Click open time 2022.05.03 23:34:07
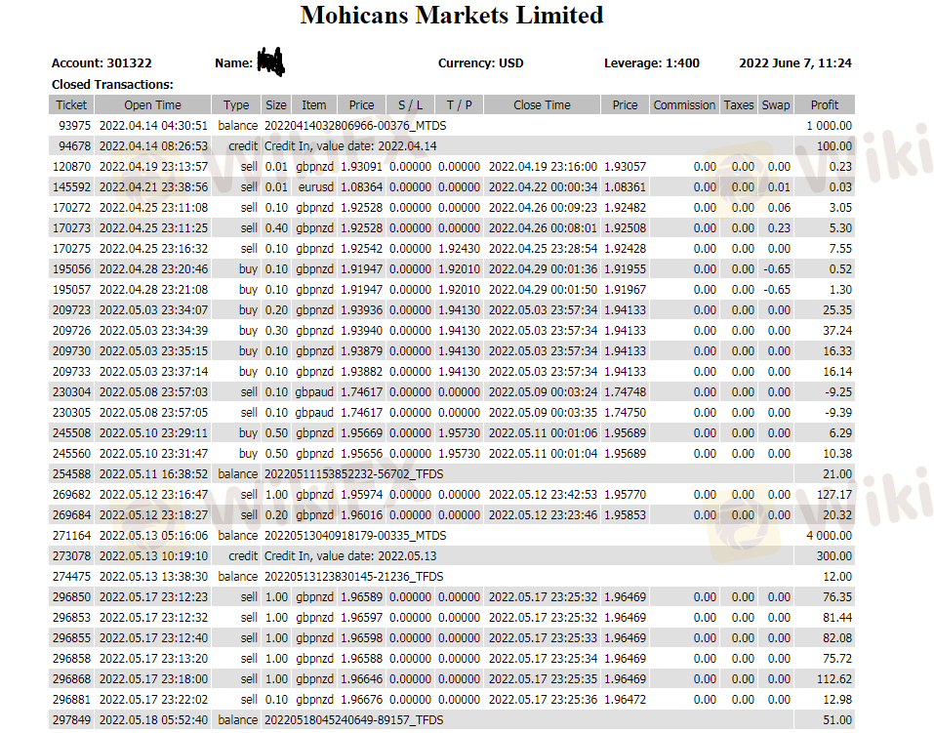Screen dimensions: 934x733 [x=153, y=309]
